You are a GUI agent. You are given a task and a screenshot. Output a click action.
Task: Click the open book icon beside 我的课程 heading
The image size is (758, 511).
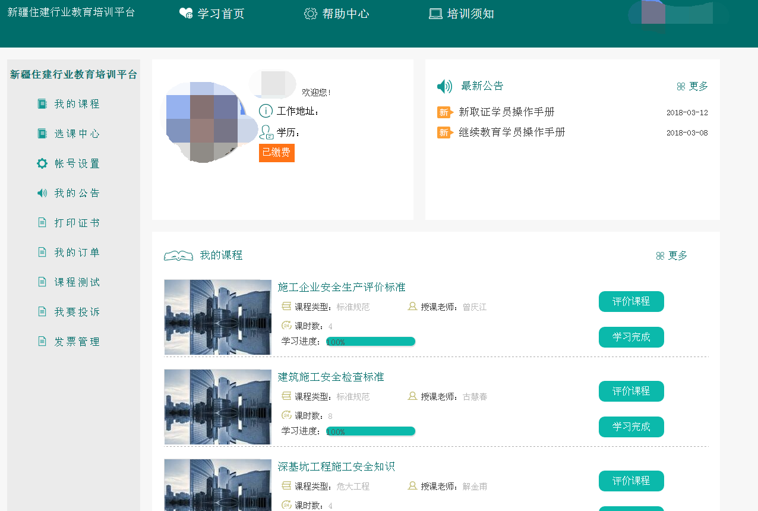(178, 255)
